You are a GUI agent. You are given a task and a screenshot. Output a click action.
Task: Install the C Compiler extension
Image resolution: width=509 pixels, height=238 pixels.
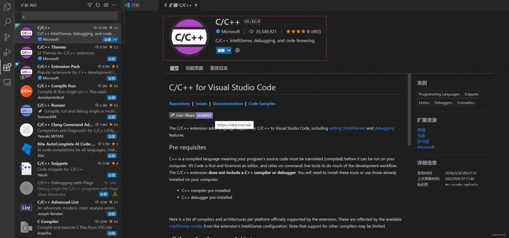[x=112, y=234]
